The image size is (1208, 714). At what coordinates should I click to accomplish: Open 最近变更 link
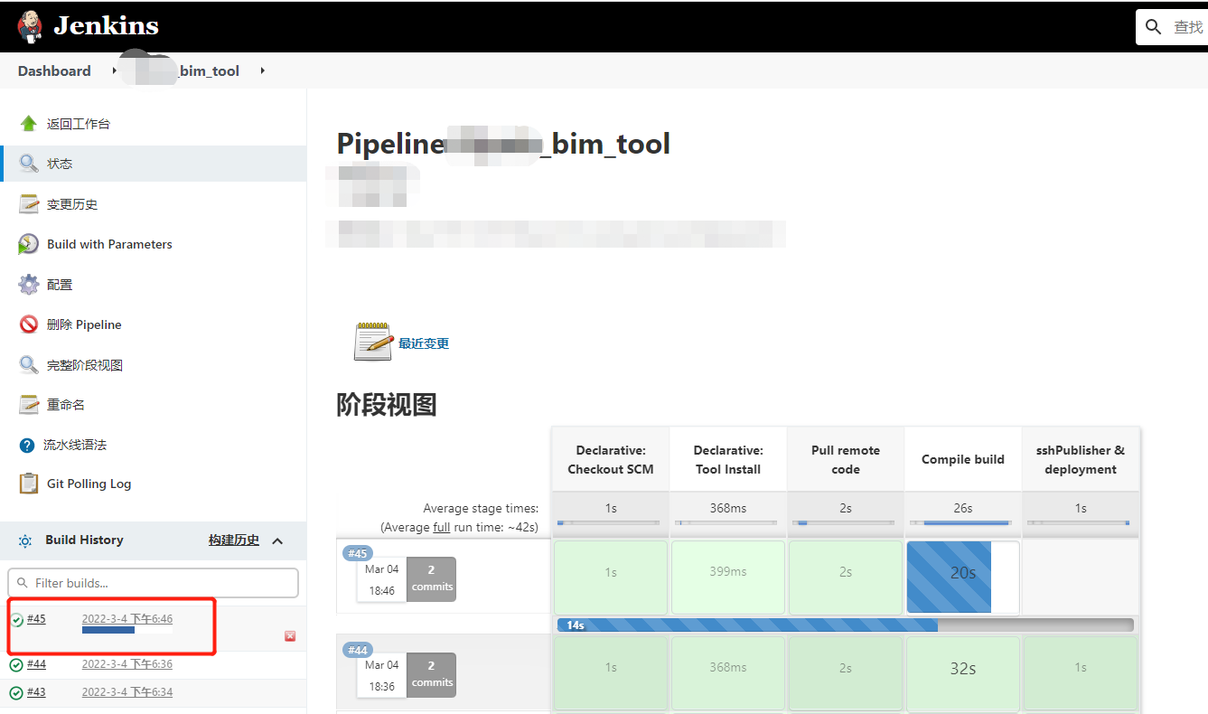(x=424, y=343)
